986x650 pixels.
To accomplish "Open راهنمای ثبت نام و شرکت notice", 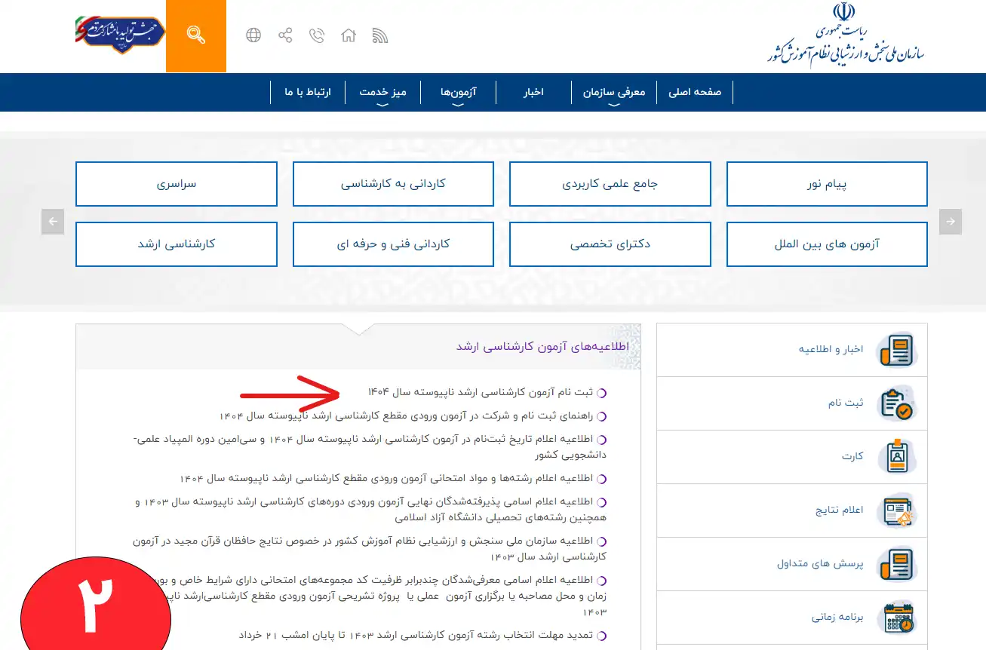I will (407, 415).
